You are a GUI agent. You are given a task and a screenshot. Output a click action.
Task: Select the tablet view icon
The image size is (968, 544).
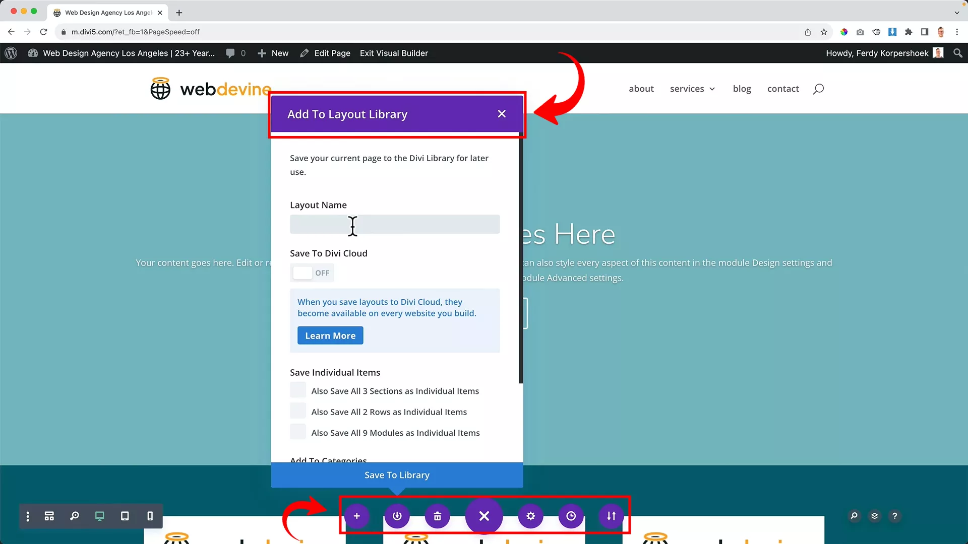[x=125, y=516]
